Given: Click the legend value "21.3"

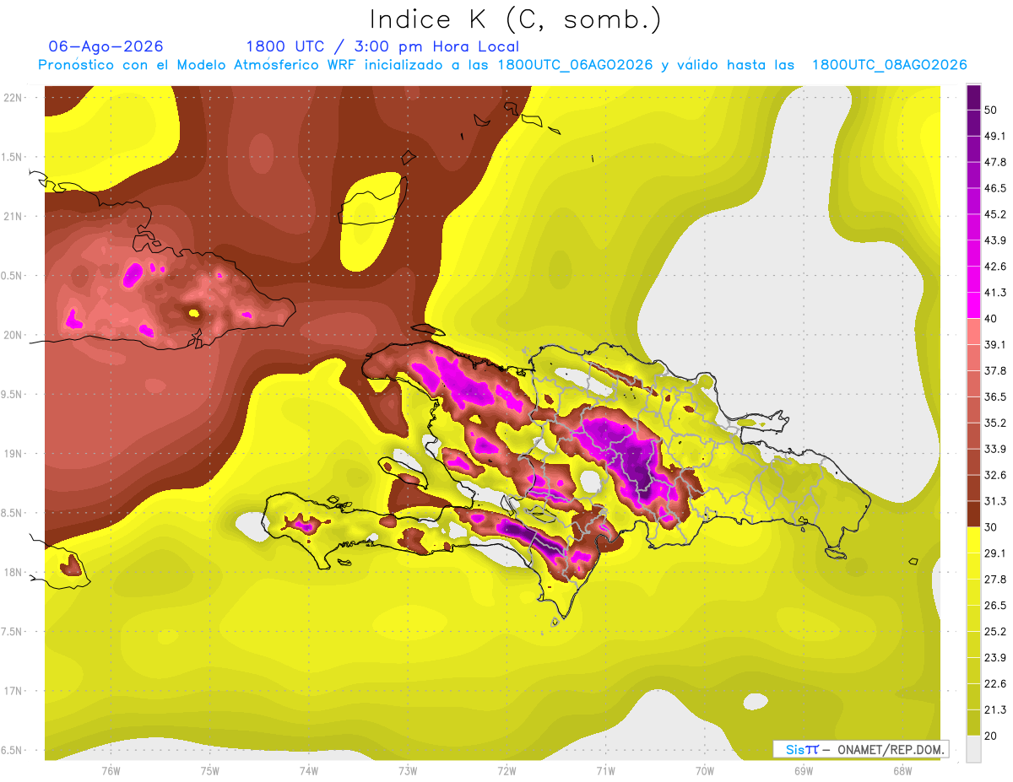Looking at the screenshot, I should click(x=994, y=710).
